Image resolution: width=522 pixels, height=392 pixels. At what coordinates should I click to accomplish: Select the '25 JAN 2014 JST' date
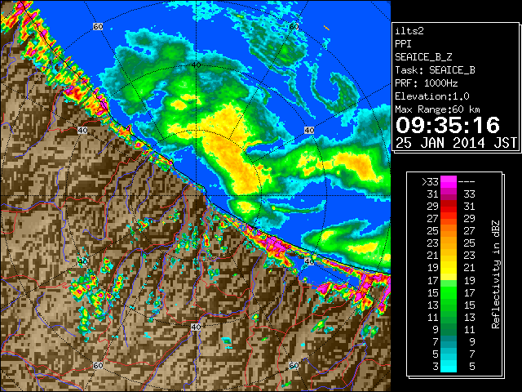coord(456,143)
